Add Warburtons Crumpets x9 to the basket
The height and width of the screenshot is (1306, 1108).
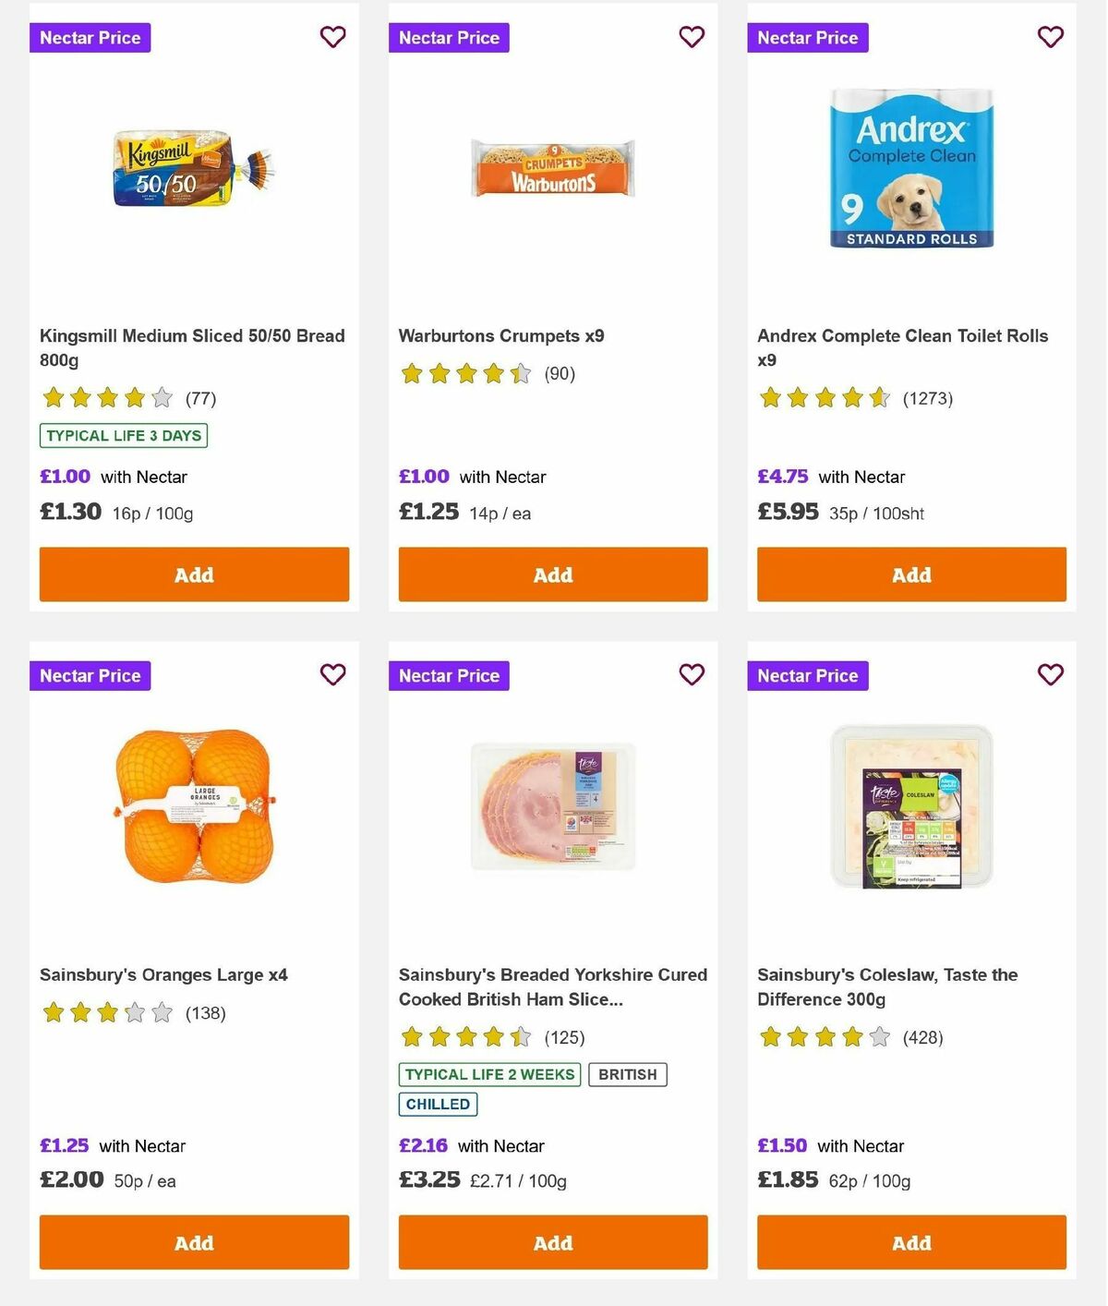tap(552, 574)
